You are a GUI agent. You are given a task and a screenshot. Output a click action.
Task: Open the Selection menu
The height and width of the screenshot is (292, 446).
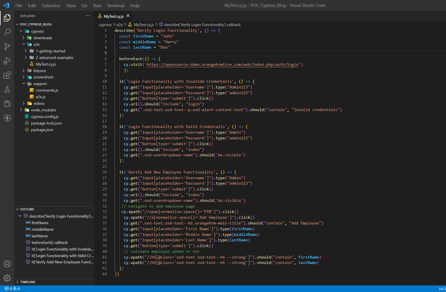click(x=51, y=5)
